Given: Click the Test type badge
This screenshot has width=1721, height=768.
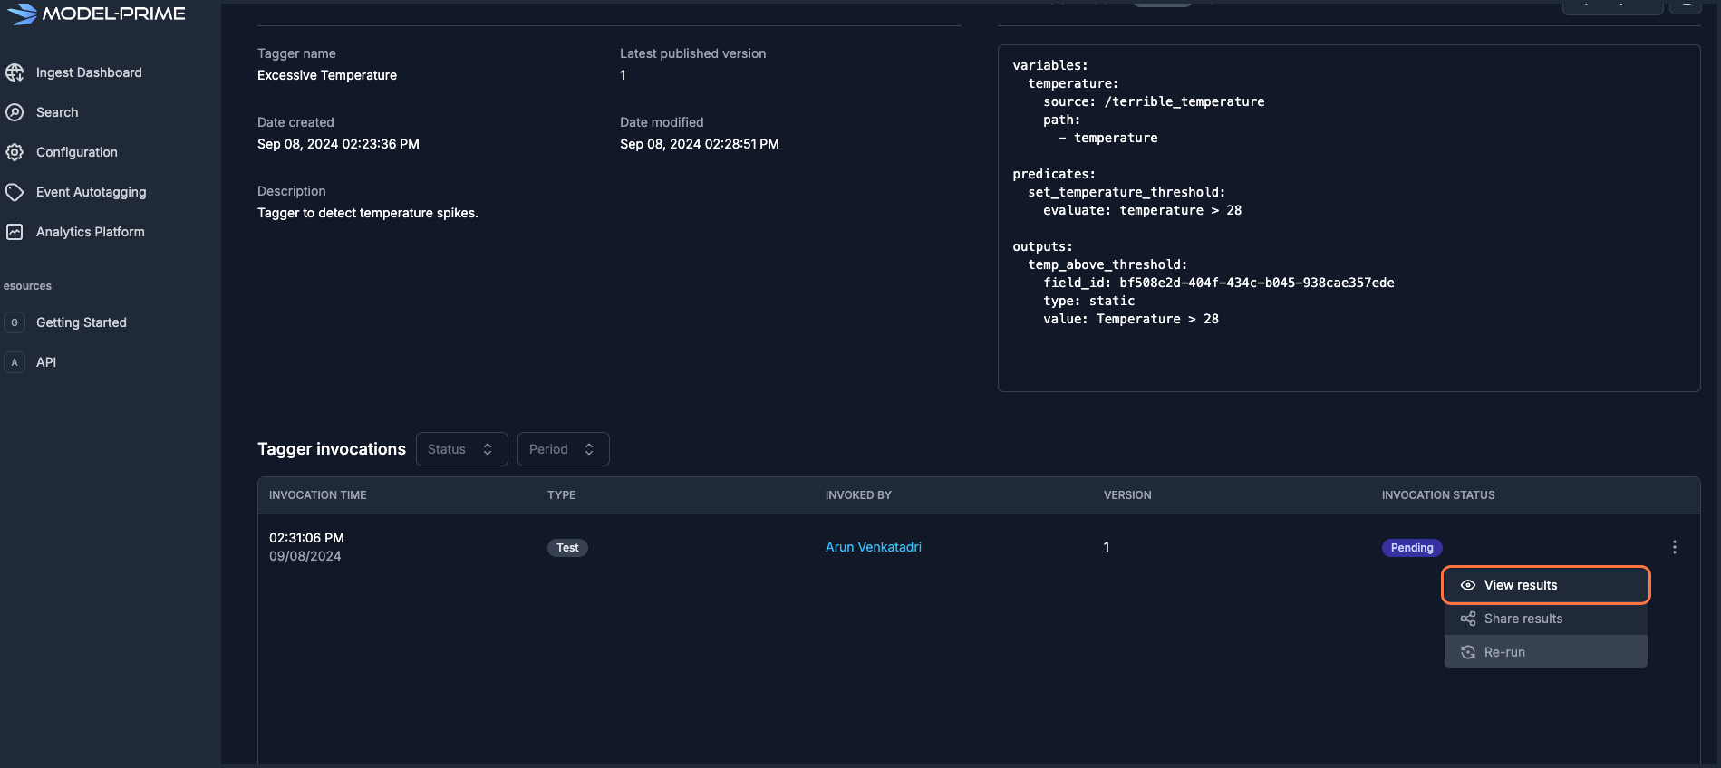Looking at the screenshot, I should (x=567, y=548).
